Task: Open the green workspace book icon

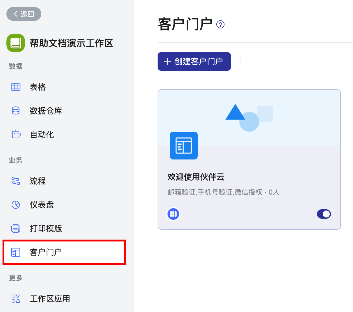Action: (x=16, y=43)
